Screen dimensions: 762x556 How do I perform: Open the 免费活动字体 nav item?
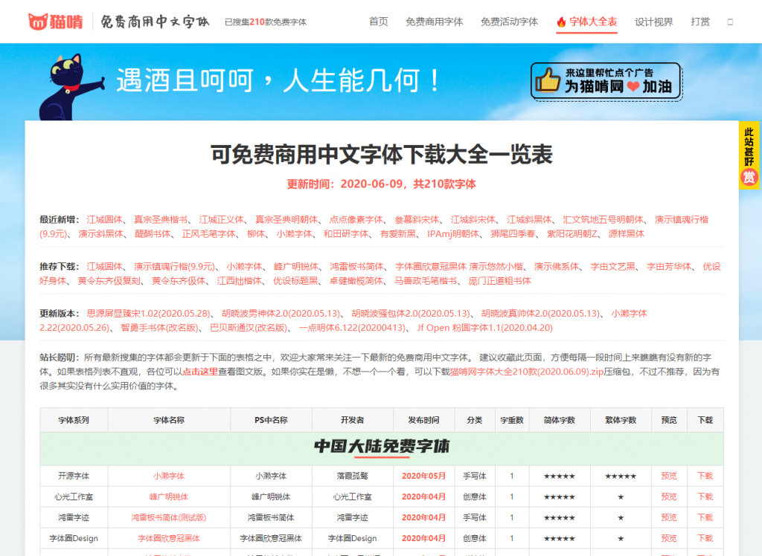509,22
